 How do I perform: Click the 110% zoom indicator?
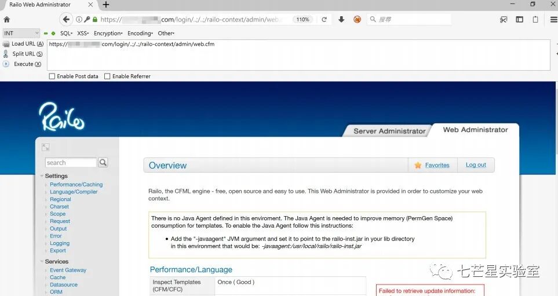(x=303, y=20)
